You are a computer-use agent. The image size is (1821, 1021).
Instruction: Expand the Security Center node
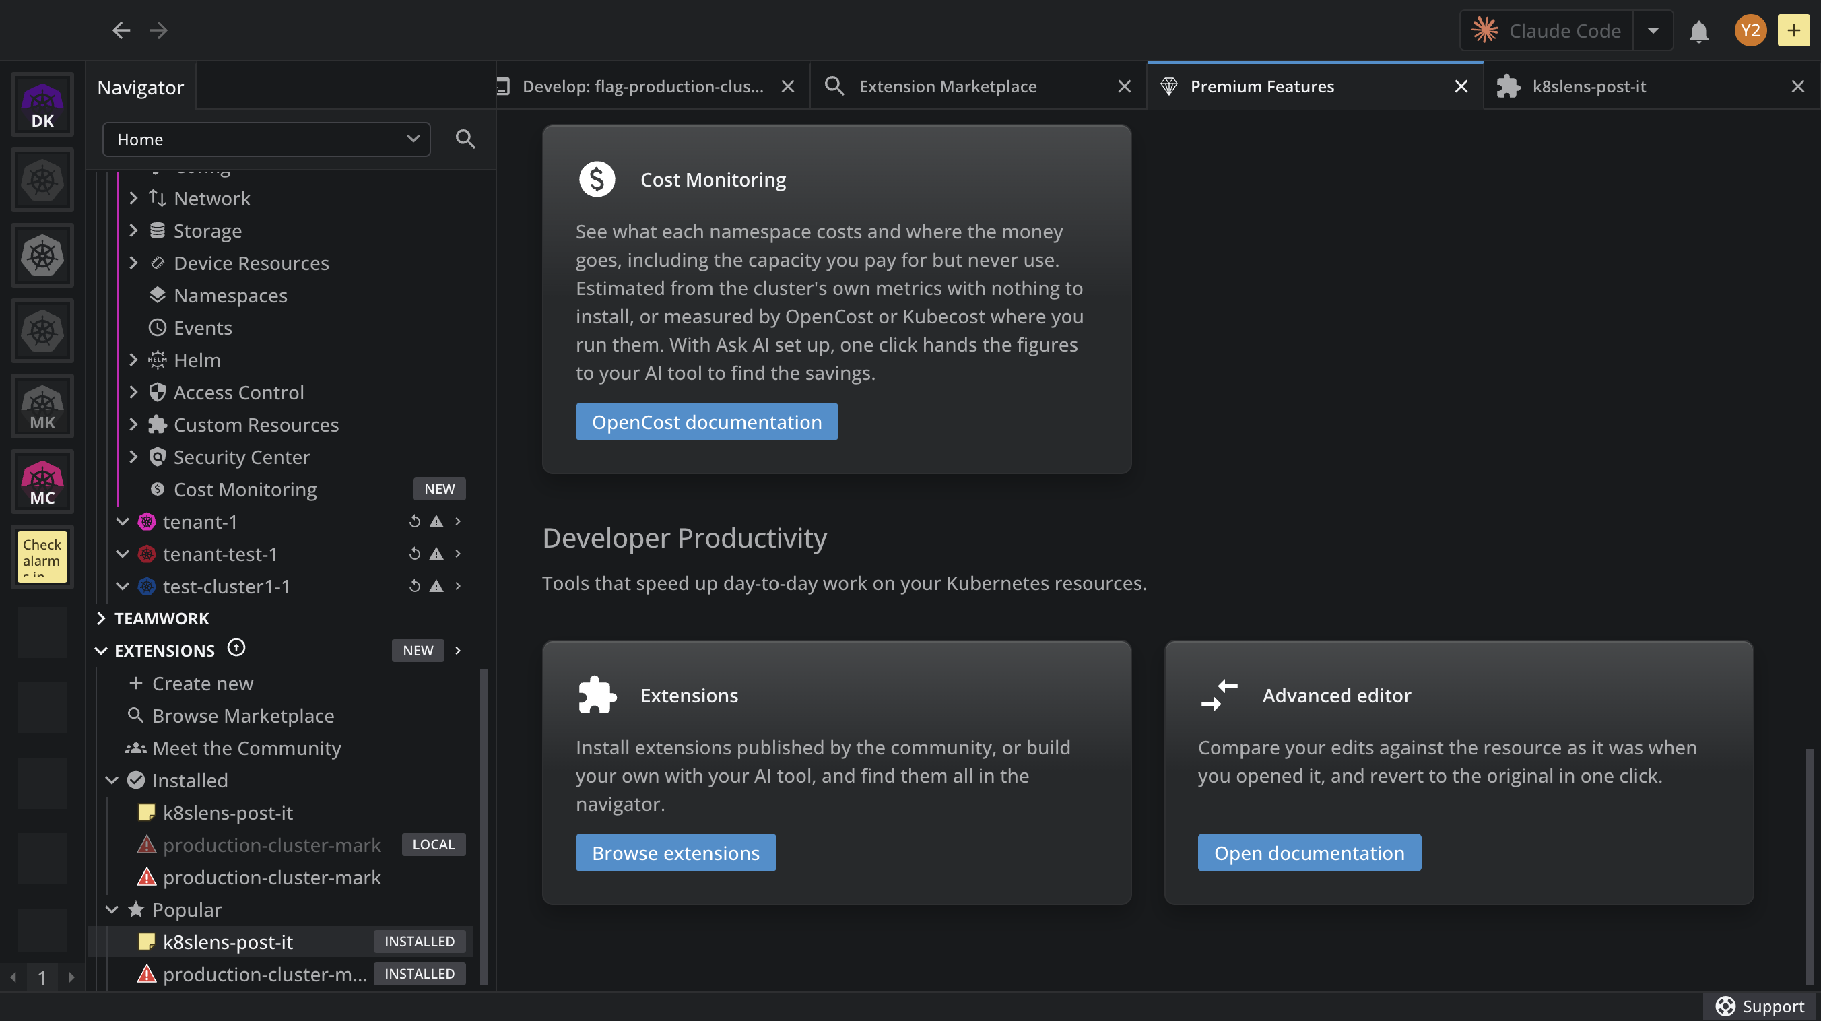[x=133, y=457]
